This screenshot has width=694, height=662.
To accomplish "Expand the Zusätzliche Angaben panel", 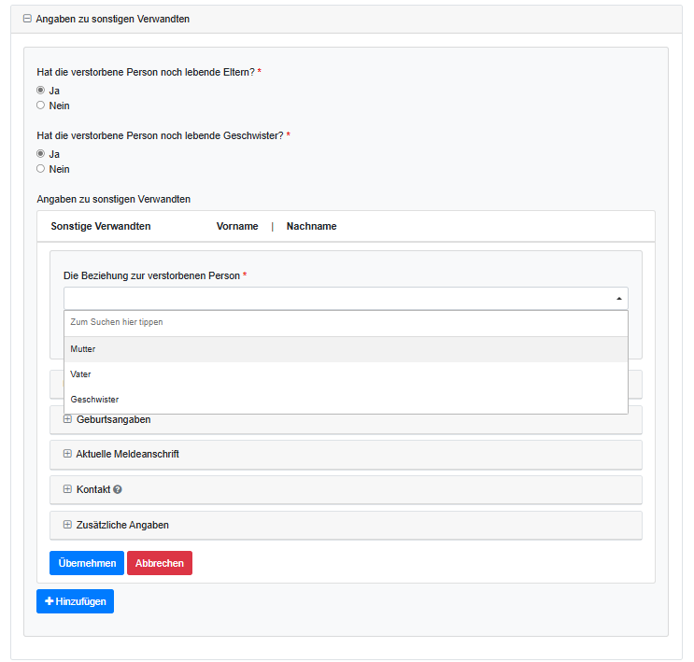I will click(x=122, y=525).
